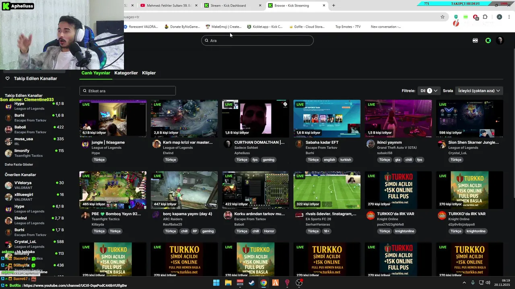This screenshot has width=515, height=289.
Task: Click the heart icon beside Takip Edilen Kanallar
Action: coord(7,79)
